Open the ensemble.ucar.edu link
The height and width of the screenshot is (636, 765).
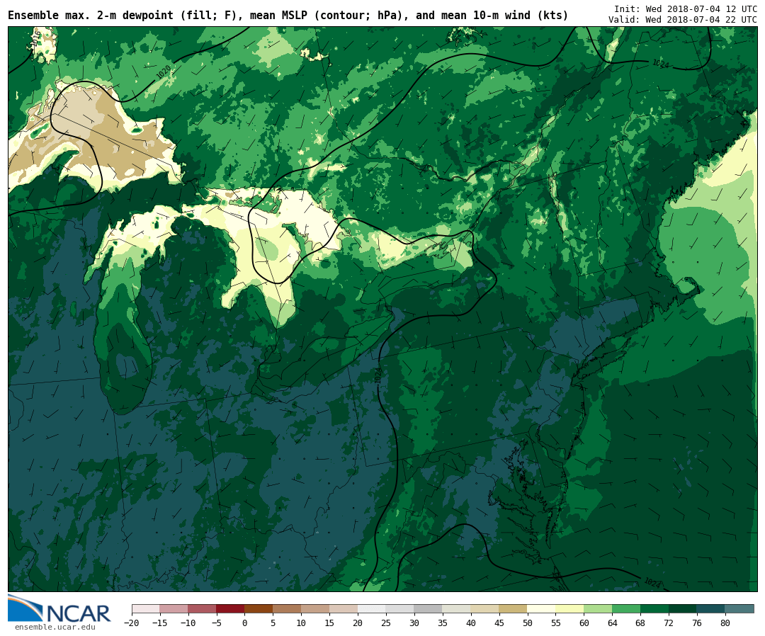(55, 627)
